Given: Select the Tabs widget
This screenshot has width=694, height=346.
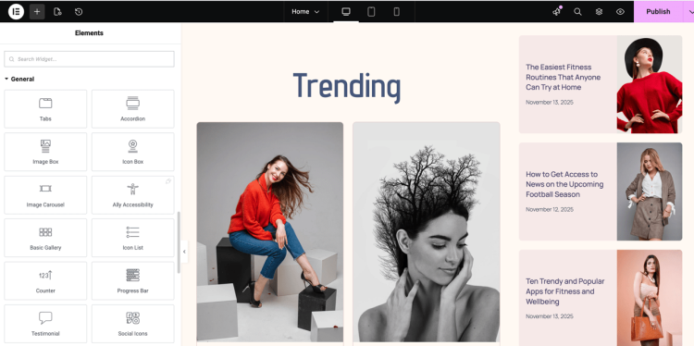Looking at the screenshot, I should [45, 109].
